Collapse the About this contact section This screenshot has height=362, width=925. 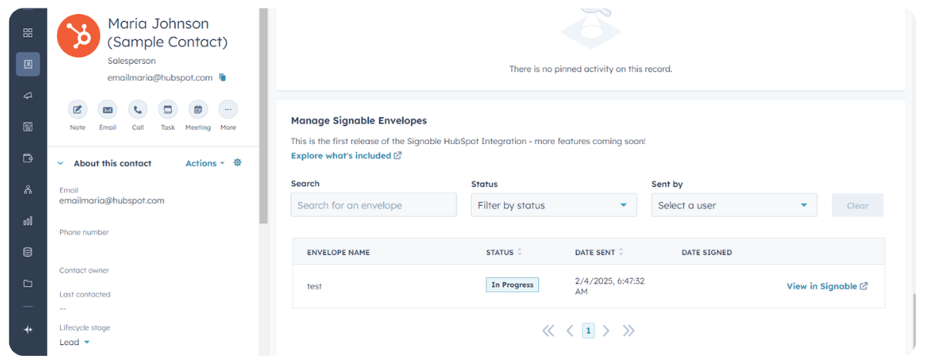(60, 163)
